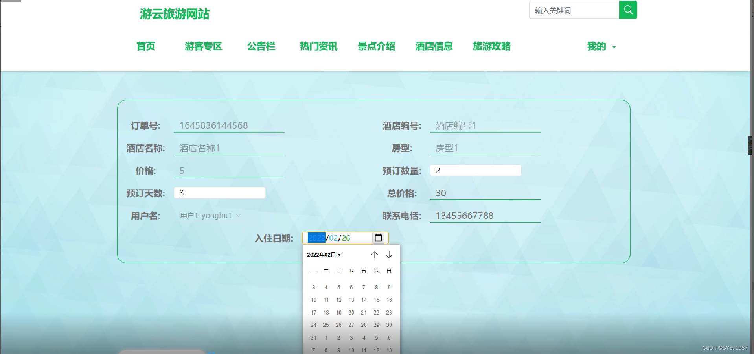Pick day 27 in the calendar
754x354 pixels.
click(351, 325)
